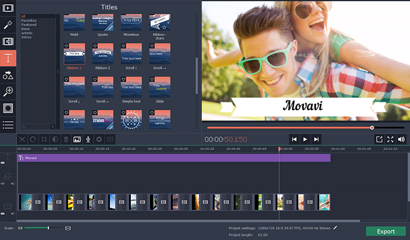Add Ribbon 2 title to favorites
The width and height of the screenshot is (410, 240).
[95, 46]
